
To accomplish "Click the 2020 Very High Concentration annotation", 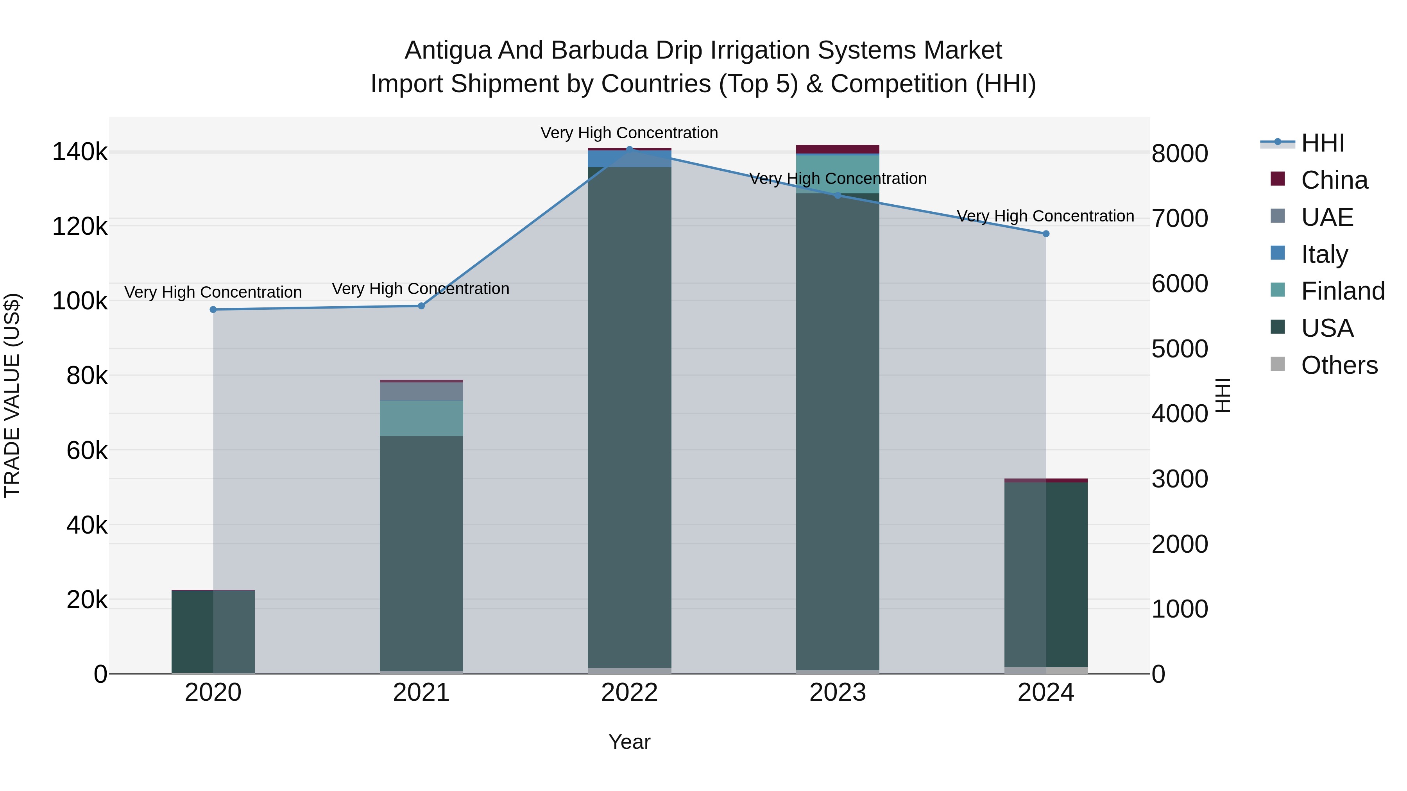I will click(x=213, y=292).
